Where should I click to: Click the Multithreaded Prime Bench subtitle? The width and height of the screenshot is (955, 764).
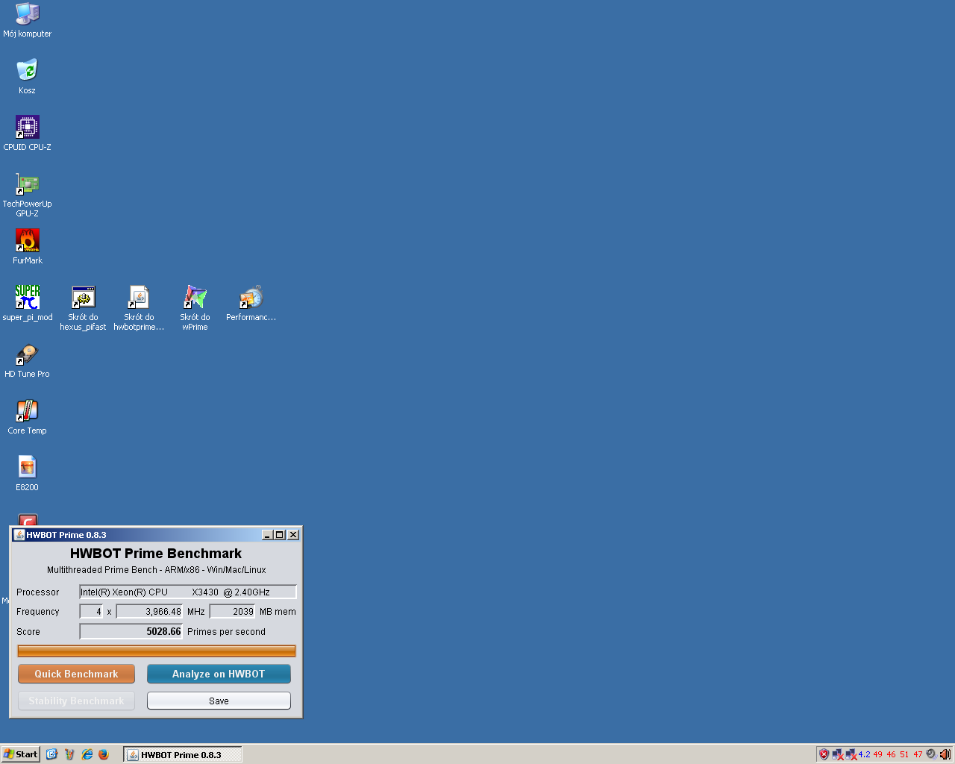click(157, 570)
